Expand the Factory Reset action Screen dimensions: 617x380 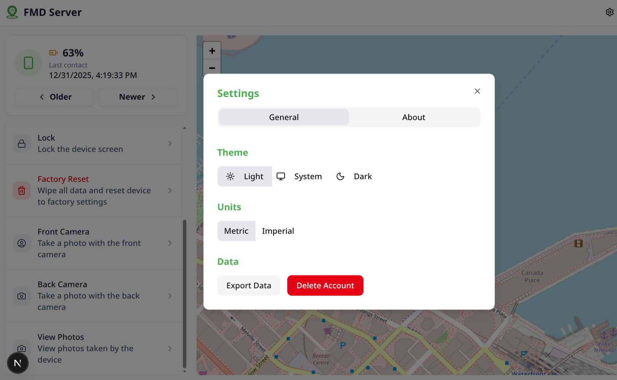pyautogui.click(x=170, y=191)
